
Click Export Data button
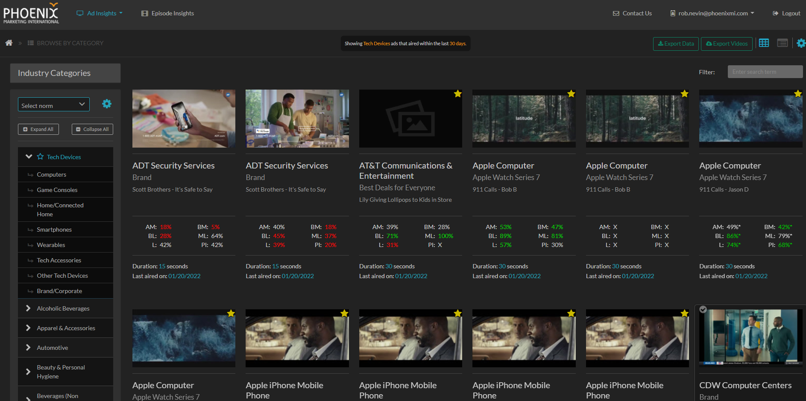pos(676,44)
